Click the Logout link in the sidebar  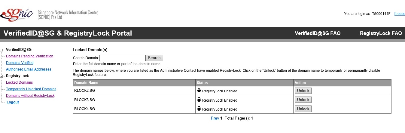click(13, 102)
